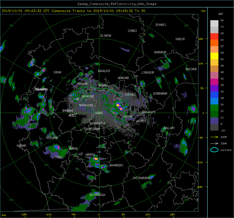
Task: Click the DHARWAD city label
Action: click(x=68, y=111)
